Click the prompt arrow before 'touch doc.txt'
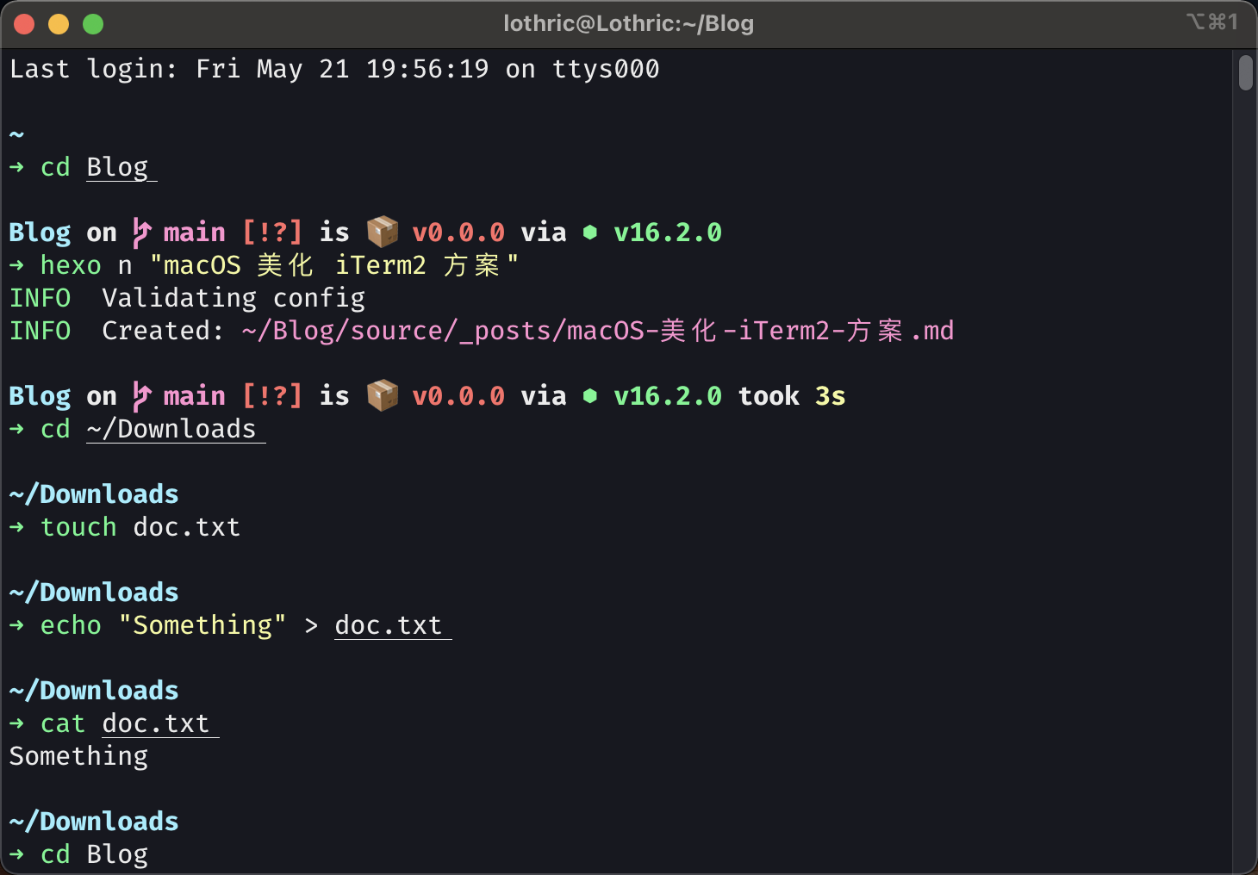This screenshot has width=1258, height=875. coord(16,527)
